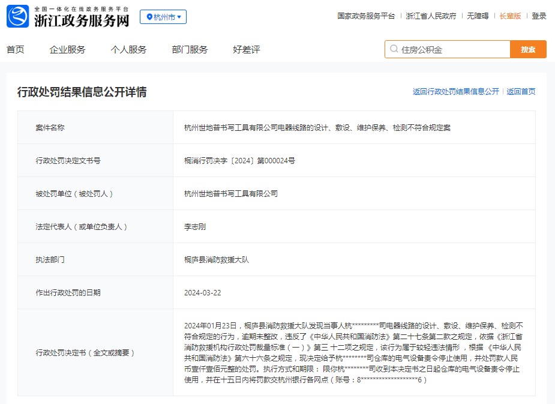
Task: Click the 住房公积金 search input field
Action: tap(448, 49)
